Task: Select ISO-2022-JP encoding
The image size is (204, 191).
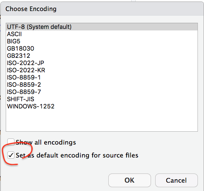Action: [x=102, y=63]
